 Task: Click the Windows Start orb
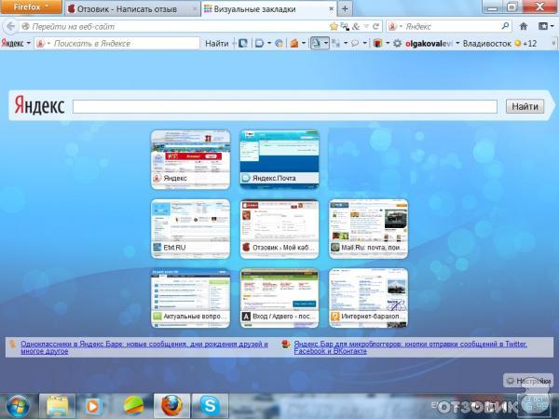(x=18, y=405)
